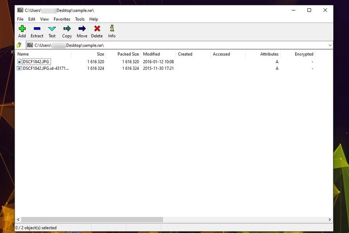Sort by Packed Size column header

tap(128, 54)
